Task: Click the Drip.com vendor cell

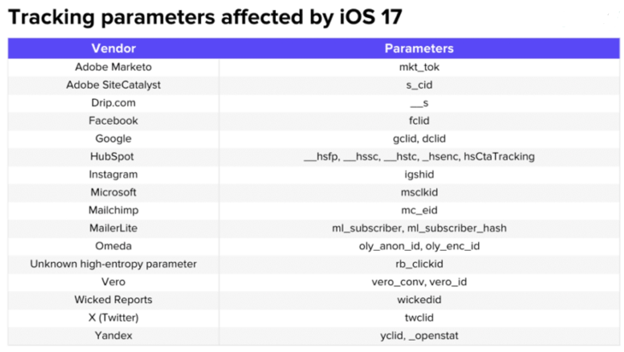Action: pyautogui.click(x=113, y=103)
